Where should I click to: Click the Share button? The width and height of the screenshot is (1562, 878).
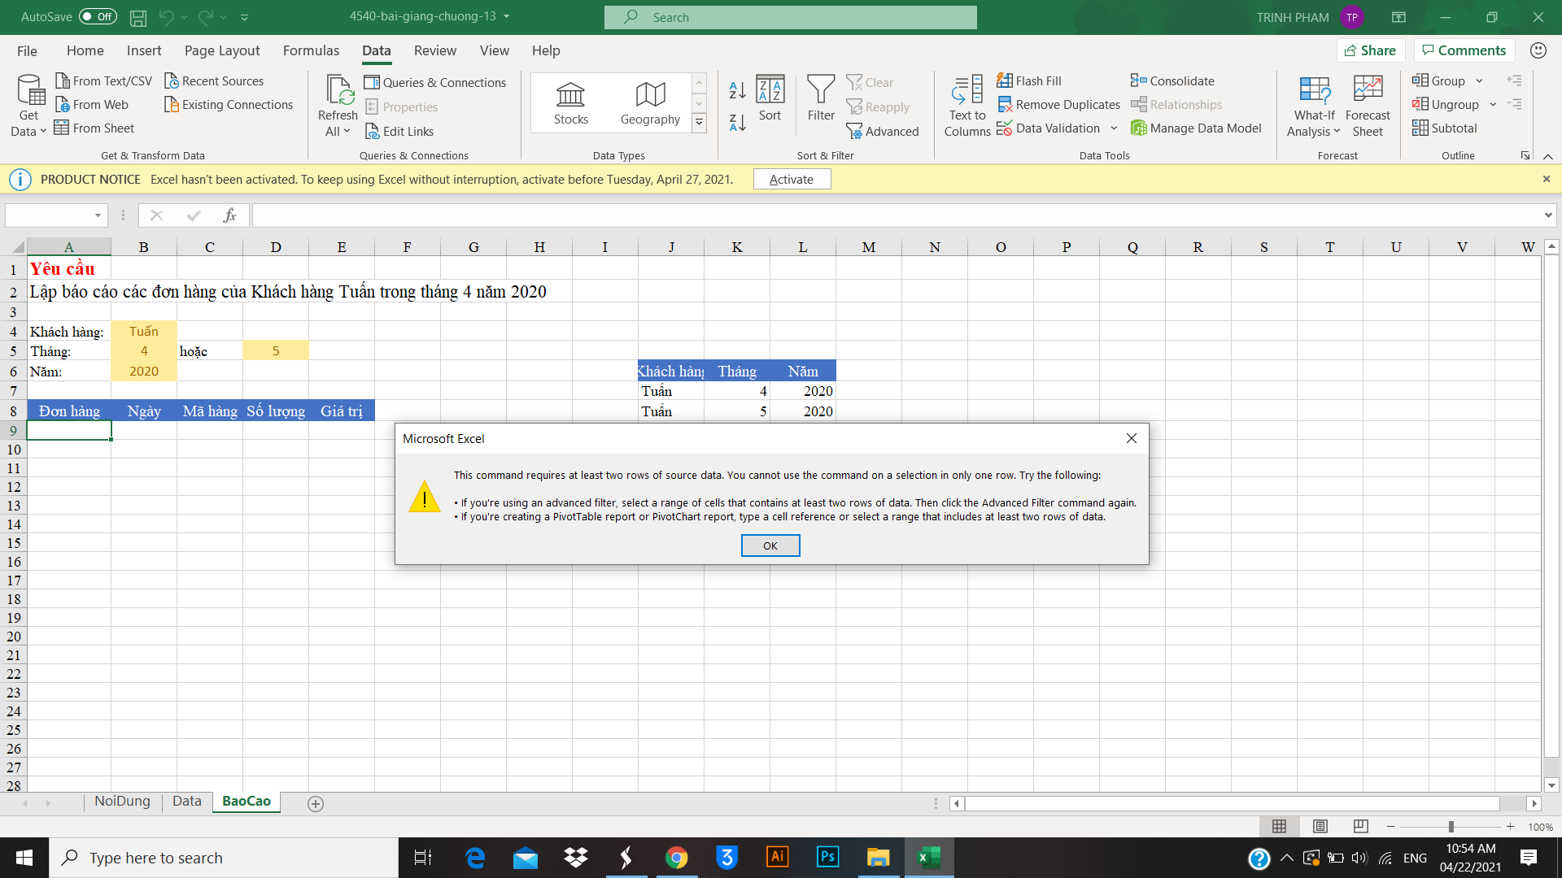(x=1371, y=50)
